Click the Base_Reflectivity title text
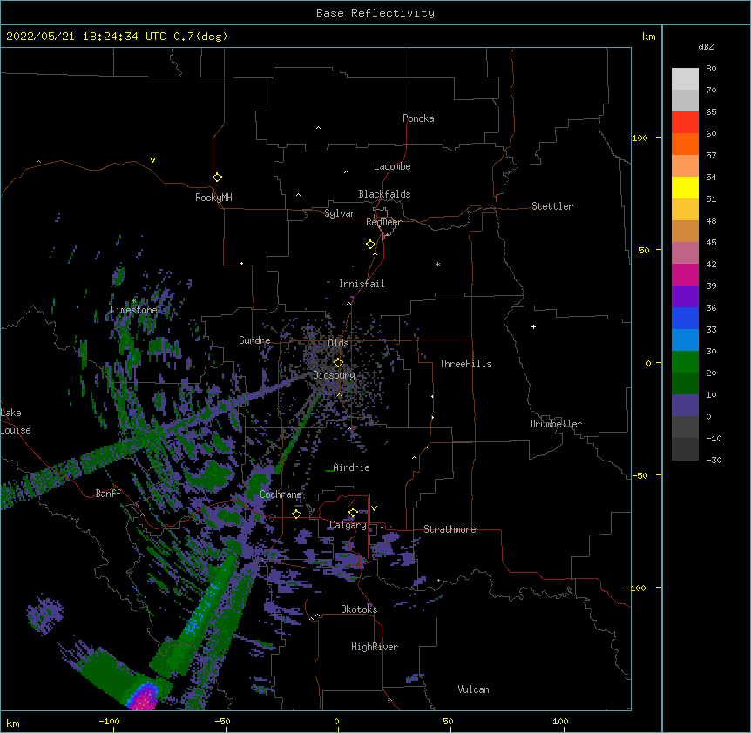This screenshot has height=733, width=751. point(375,13)
